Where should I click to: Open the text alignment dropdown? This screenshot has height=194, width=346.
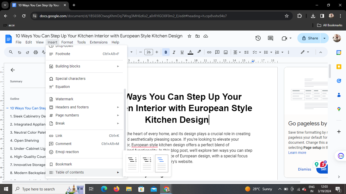point(237,52)
